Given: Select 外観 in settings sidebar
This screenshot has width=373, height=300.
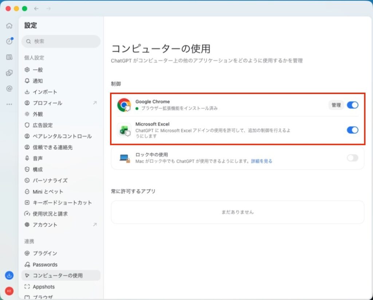Looking at the screenshot, I should coord(61,114).
